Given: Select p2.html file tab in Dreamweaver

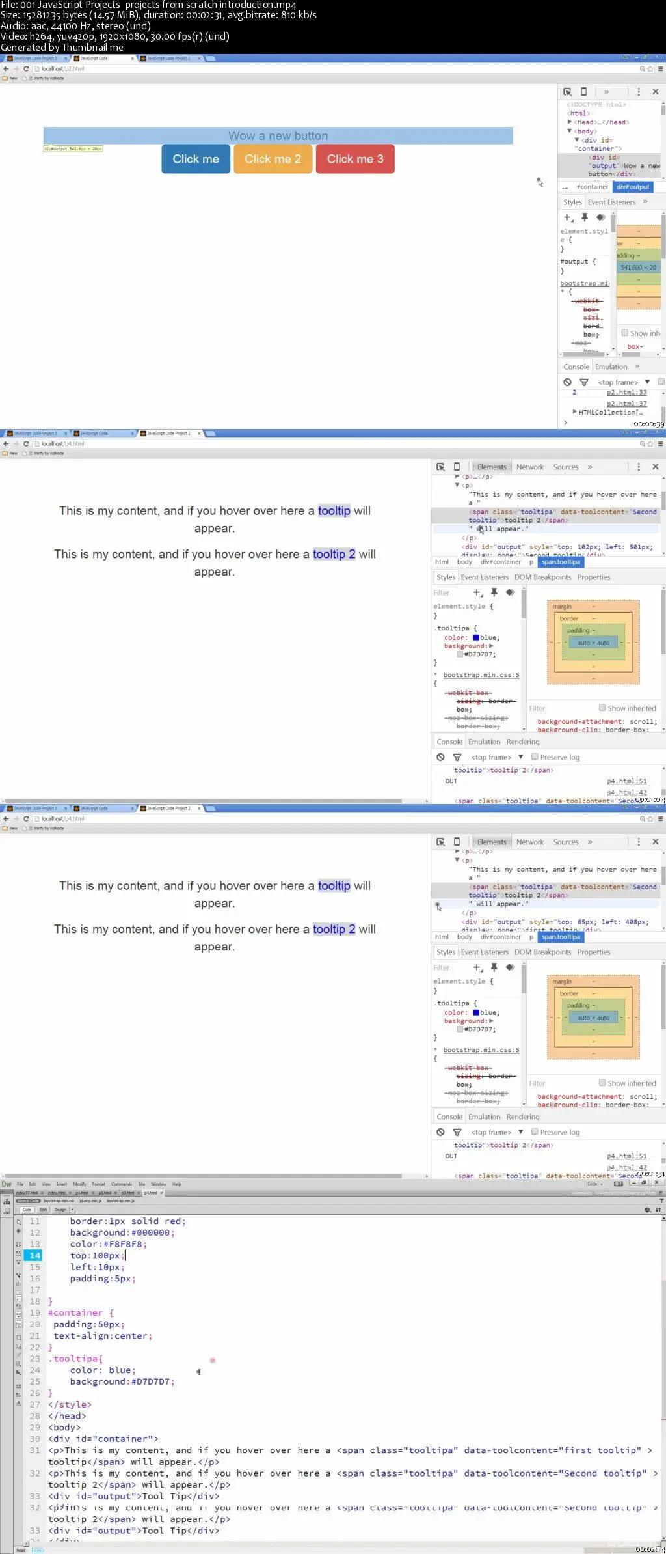Looking at the screenshot, I should point(104,1193).
